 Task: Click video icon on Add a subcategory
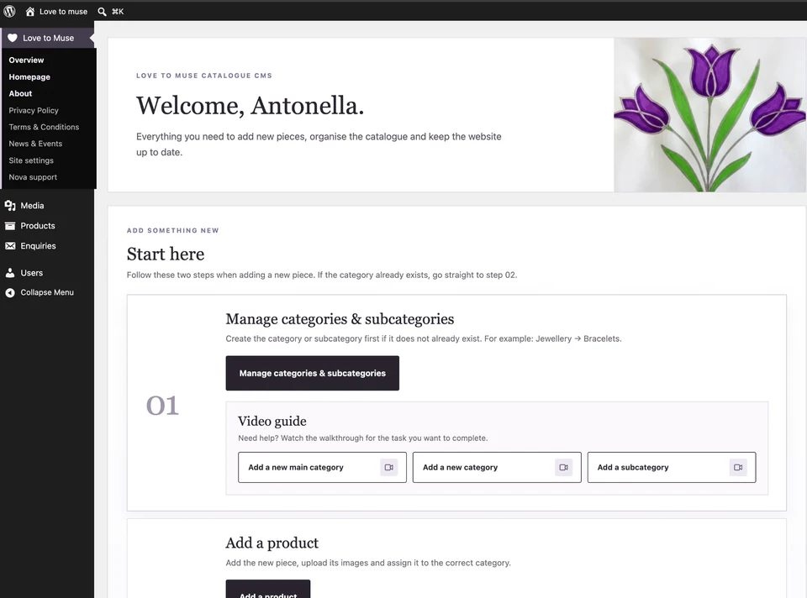click(x=738, y=467)
